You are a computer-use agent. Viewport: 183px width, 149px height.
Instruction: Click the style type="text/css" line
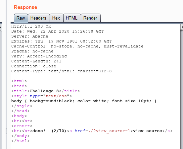(42, 96)
